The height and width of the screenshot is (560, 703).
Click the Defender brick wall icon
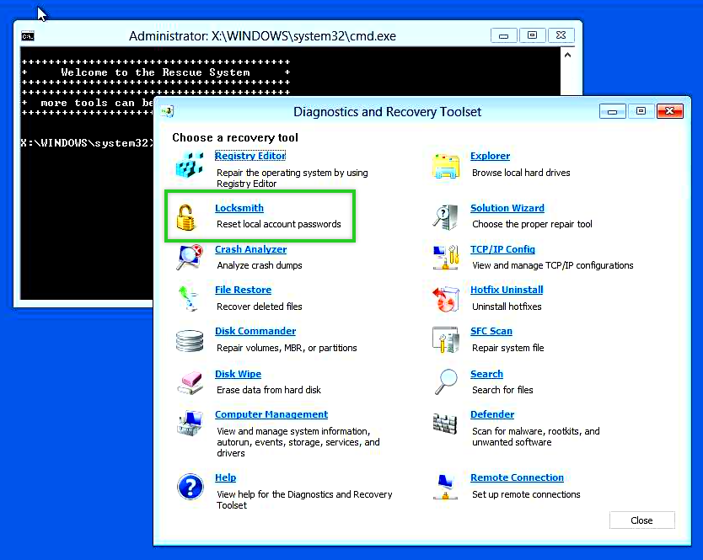445,423
